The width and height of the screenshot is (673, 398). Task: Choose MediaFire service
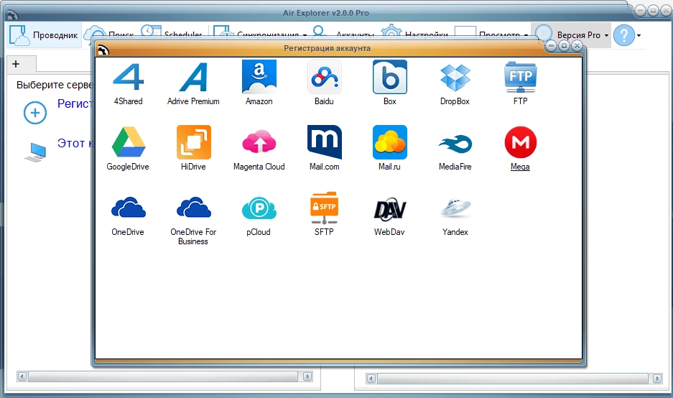tap(455, 144)
